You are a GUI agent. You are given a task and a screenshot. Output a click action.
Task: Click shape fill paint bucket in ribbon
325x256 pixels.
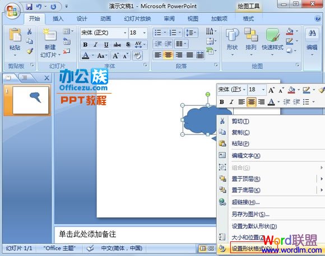(290, 31)
